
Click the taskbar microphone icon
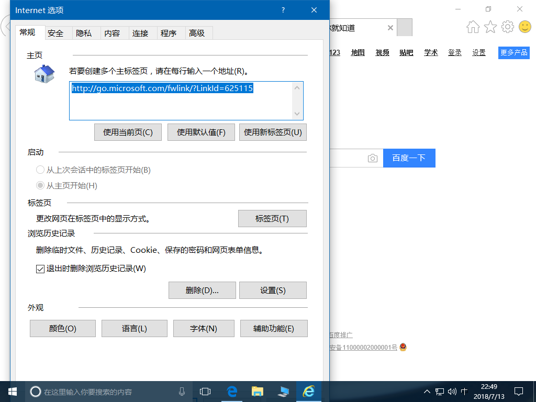click(x=182, y=392)
